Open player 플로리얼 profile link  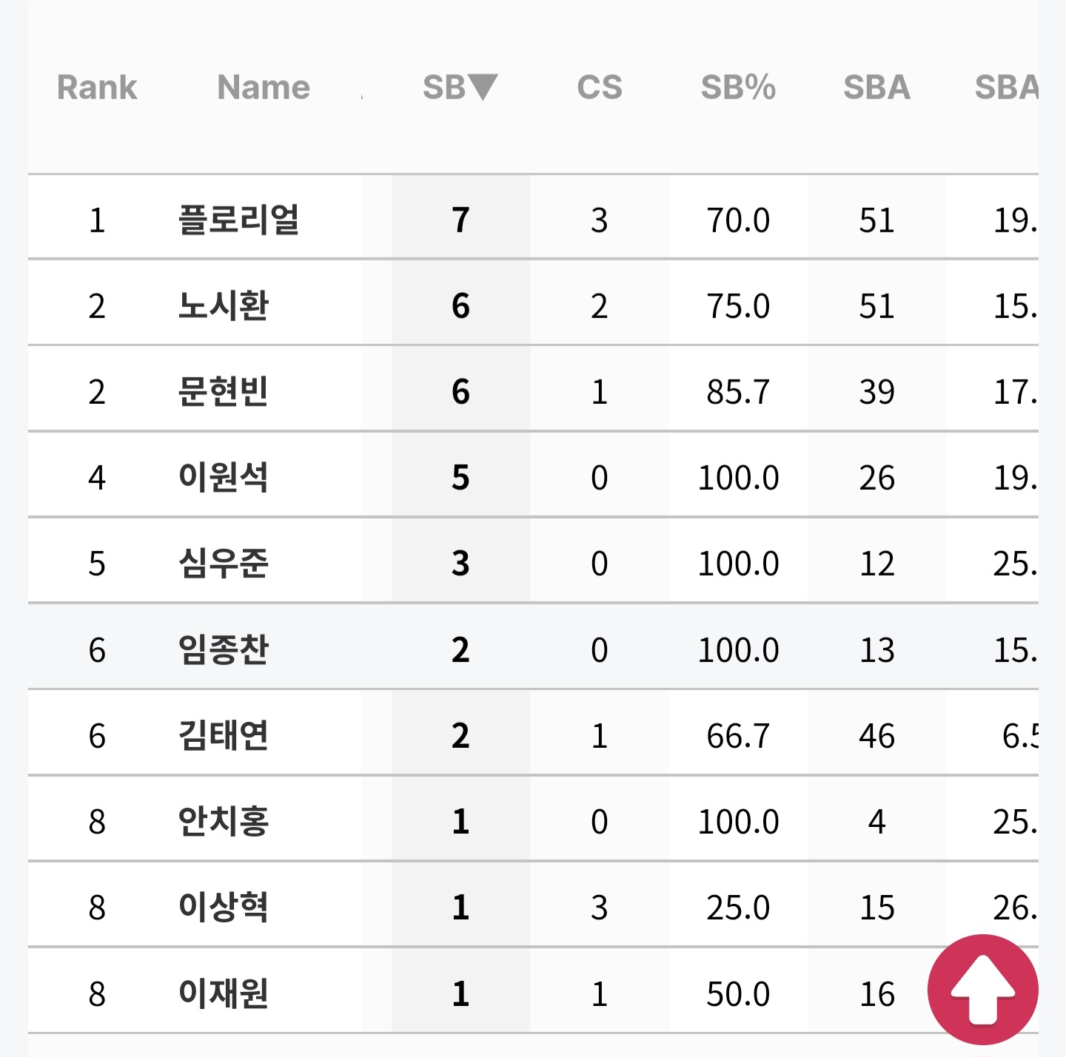point(238,220)
